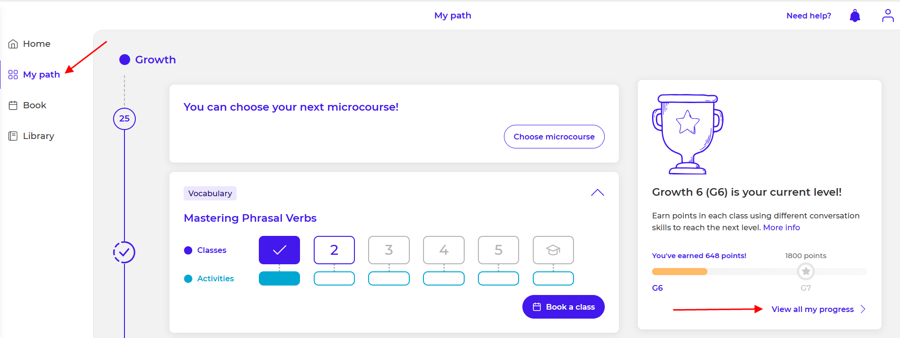Click the graduation cap class box

(x=553, y=250)
